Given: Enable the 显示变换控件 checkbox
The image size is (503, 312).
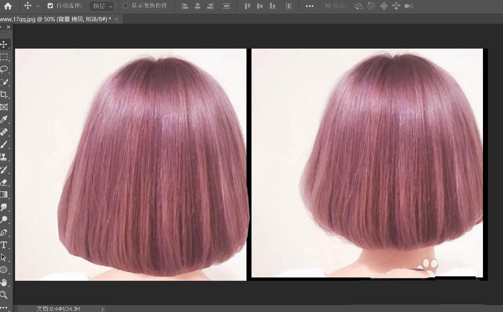Looking at the screenshot, I should (x=125, y=6).
